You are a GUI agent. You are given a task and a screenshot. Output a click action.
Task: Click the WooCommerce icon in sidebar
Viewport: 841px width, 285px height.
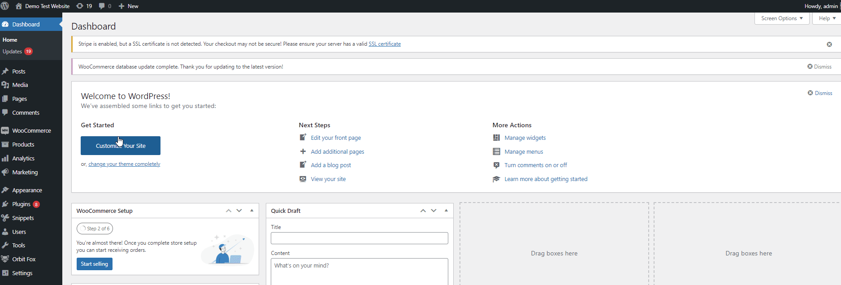point(5,130)
